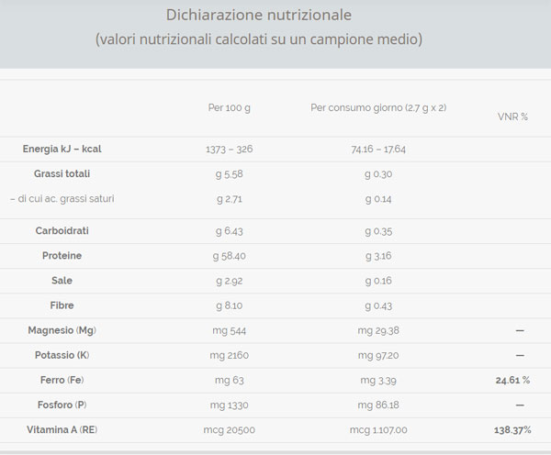Click the 'Vitamina A (RE)' row label
Screen dimensions: 551x455
(x=62, y=430)
